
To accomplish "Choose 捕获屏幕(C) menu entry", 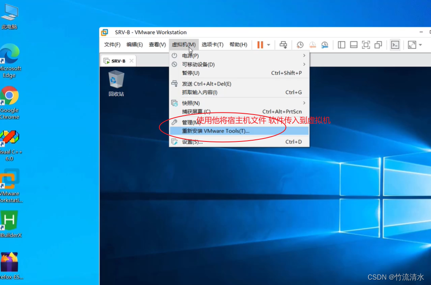I will click(239, 112).
